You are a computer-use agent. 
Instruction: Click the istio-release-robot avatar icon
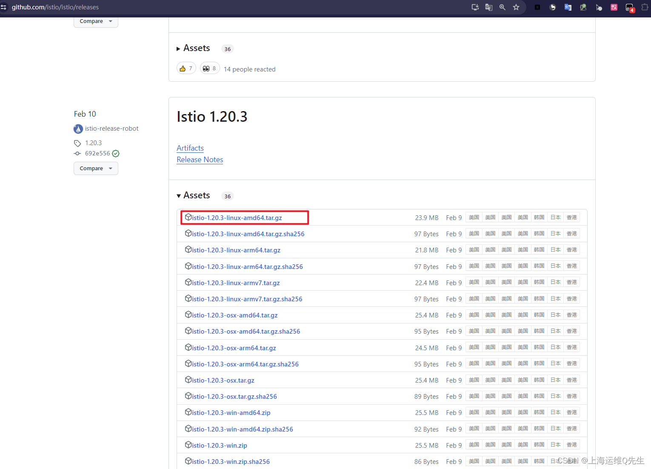pyautogui.click(x=78, y=129)
